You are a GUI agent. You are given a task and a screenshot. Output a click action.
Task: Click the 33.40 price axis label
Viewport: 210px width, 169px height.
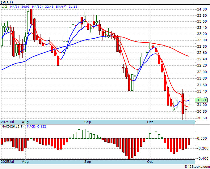pos(202,28)
